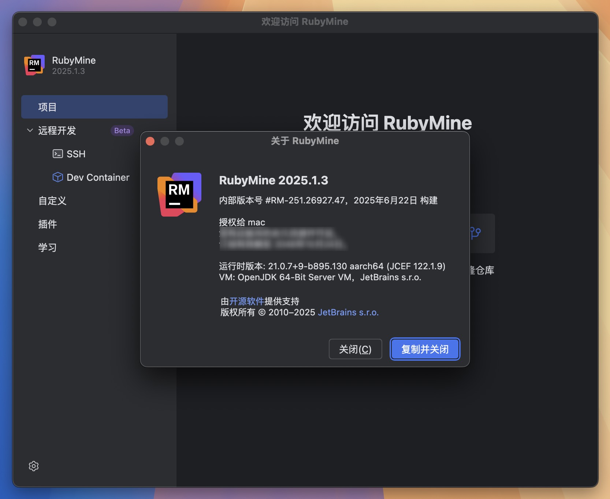
Task: Click the RubyMine logo in the sidebar header
Action: [34, 65]
